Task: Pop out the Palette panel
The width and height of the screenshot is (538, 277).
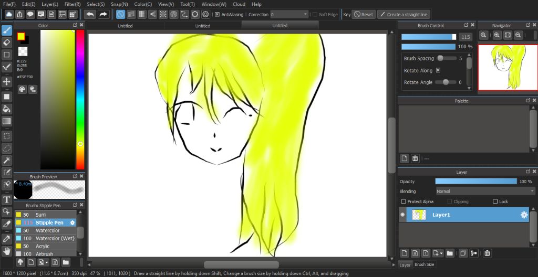Action: click(x=528, y=100)
